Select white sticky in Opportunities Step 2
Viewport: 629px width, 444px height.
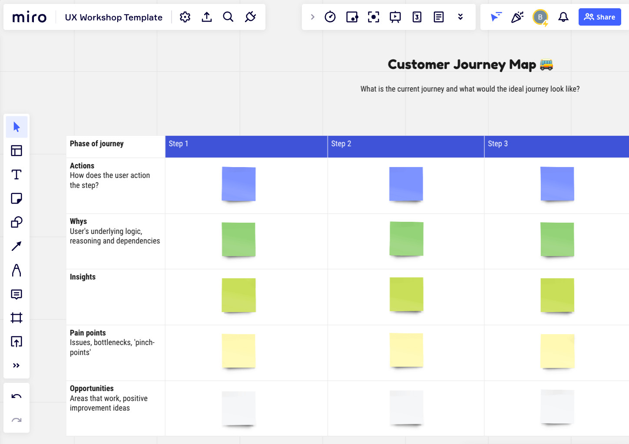(407, 407)
